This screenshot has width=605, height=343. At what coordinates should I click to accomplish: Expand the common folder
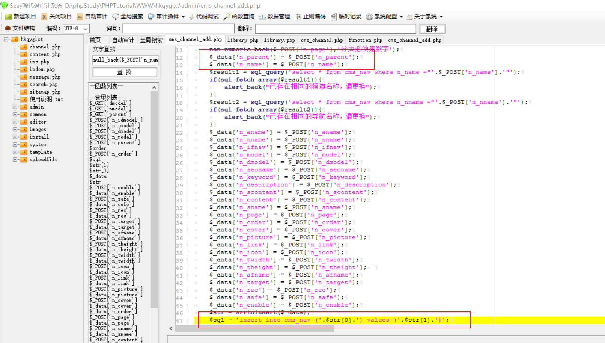pyautogui.click(x=15, y=114)
